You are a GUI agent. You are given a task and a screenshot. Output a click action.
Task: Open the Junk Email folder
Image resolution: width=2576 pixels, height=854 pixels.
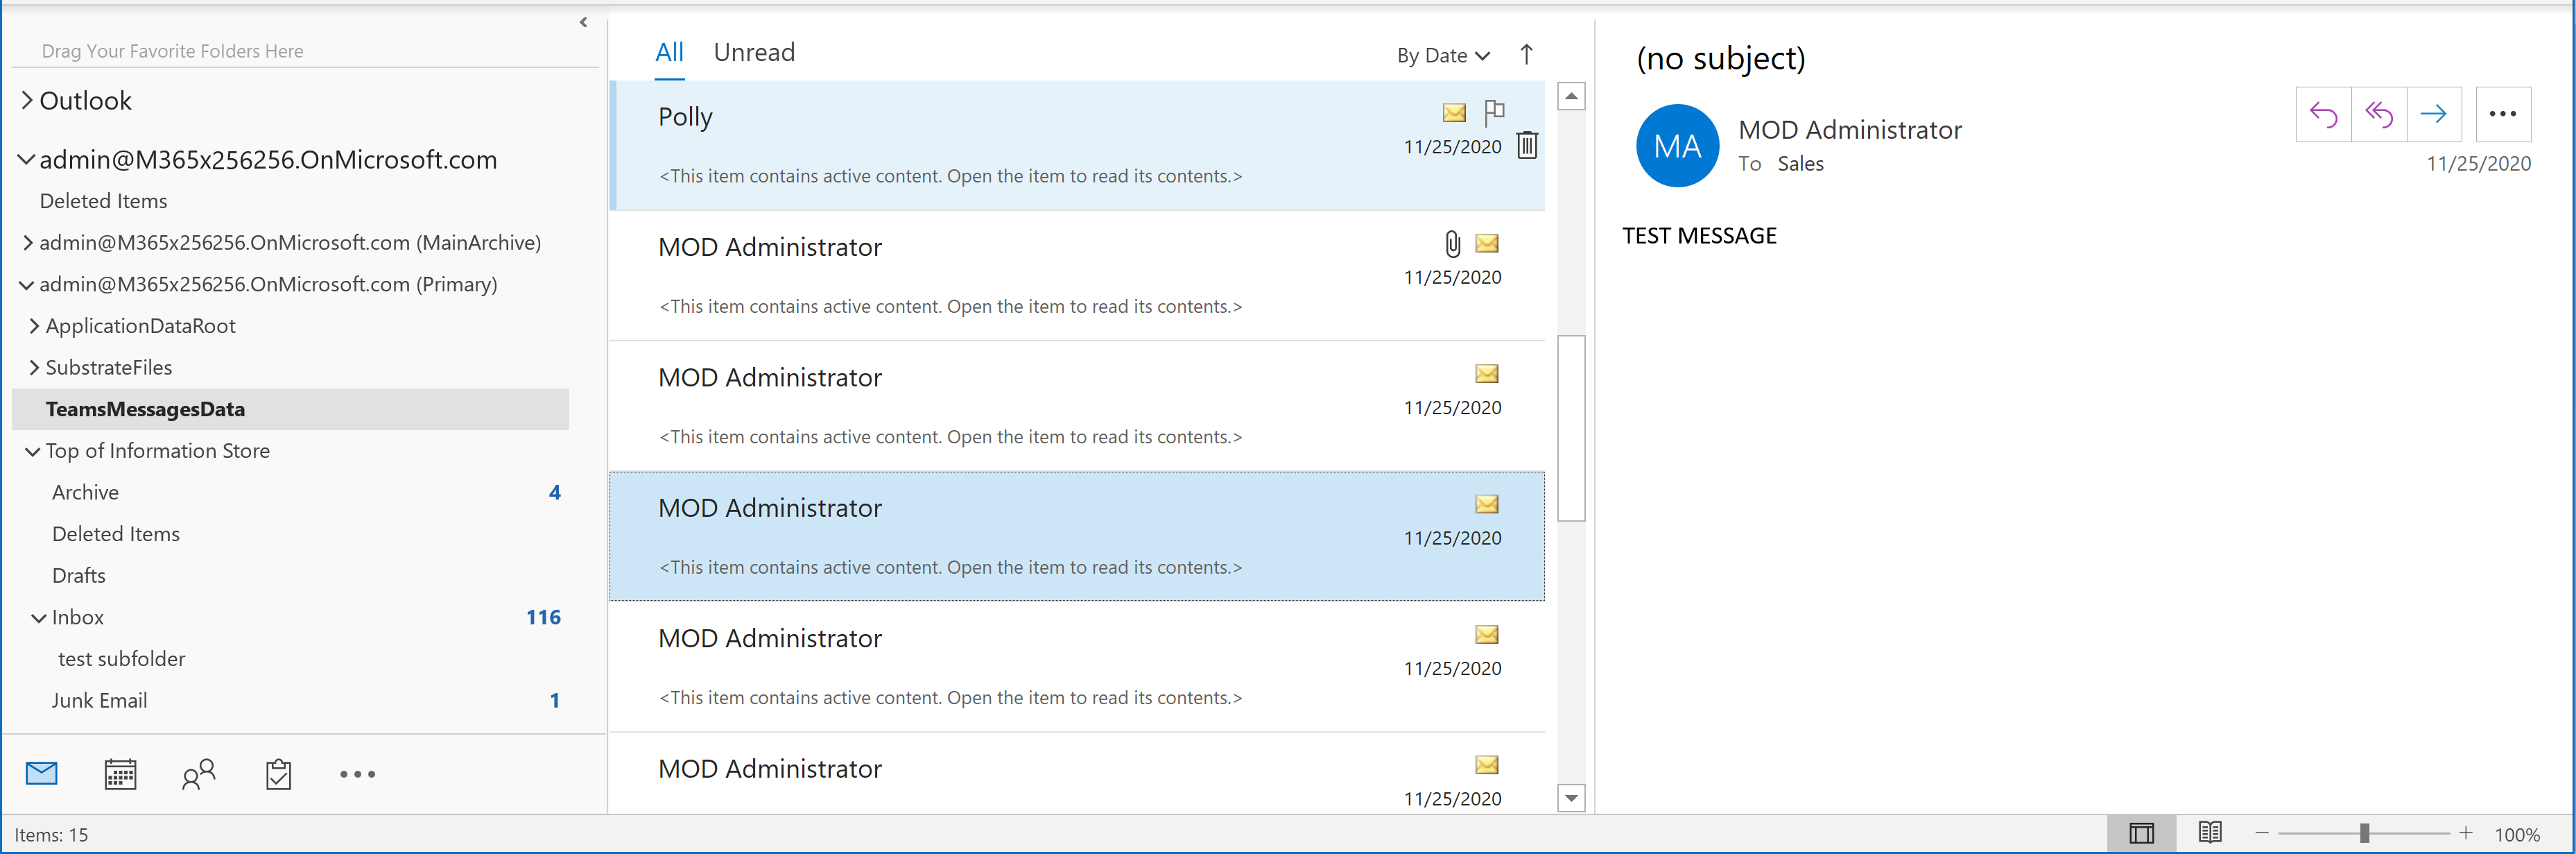click(x=99, y=701)
